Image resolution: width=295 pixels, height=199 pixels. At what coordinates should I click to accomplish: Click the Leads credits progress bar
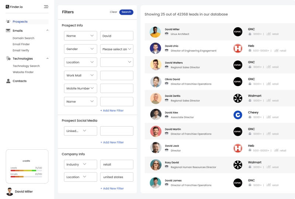[x=26, y=170]
